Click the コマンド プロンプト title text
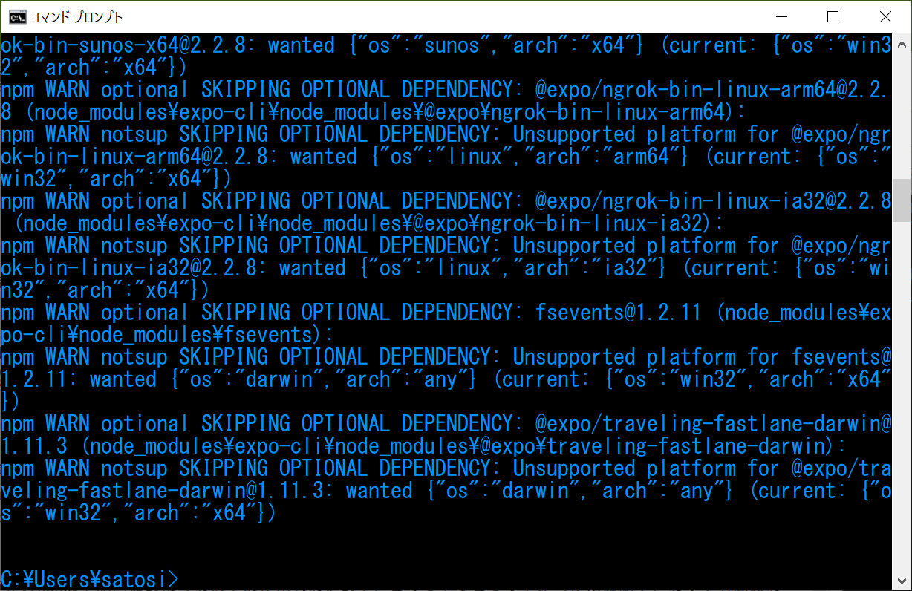The image size is (912, 591). coord(76,16)
